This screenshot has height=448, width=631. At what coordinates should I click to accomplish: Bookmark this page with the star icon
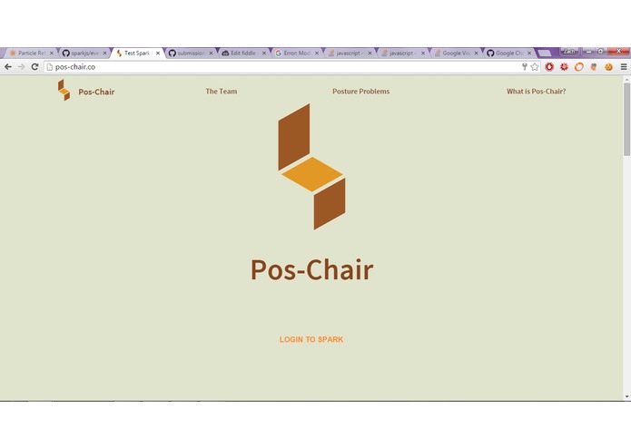(535, 67)
